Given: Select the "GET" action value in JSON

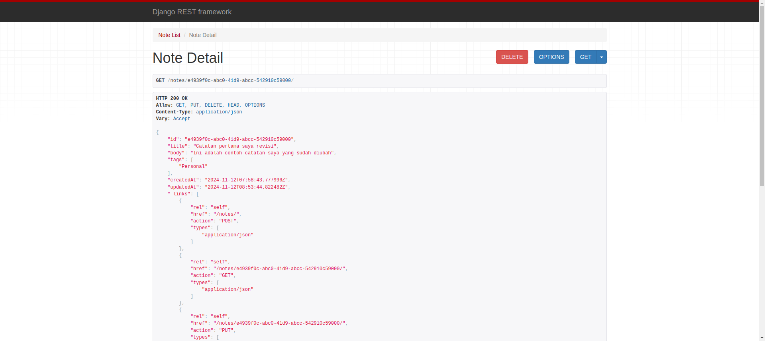Looking at the screenshot, I should point(226,276).
